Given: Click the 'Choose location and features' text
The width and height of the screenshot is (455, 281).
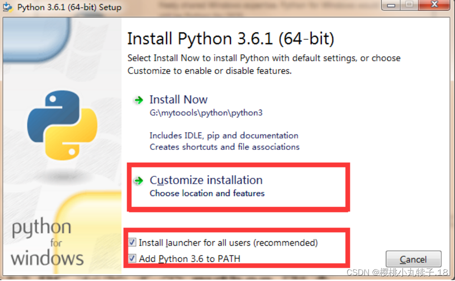Looking at the screenshot, I should coord(207,193).
